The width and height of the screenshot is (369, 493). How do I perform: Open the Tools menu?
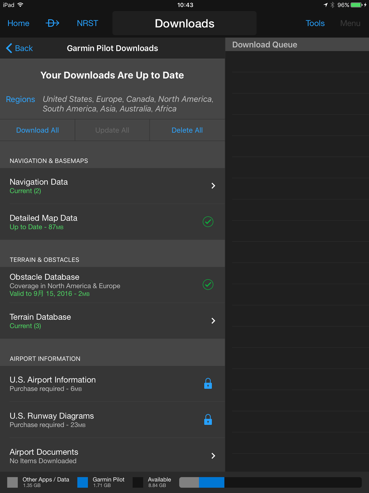click(315, 23)
